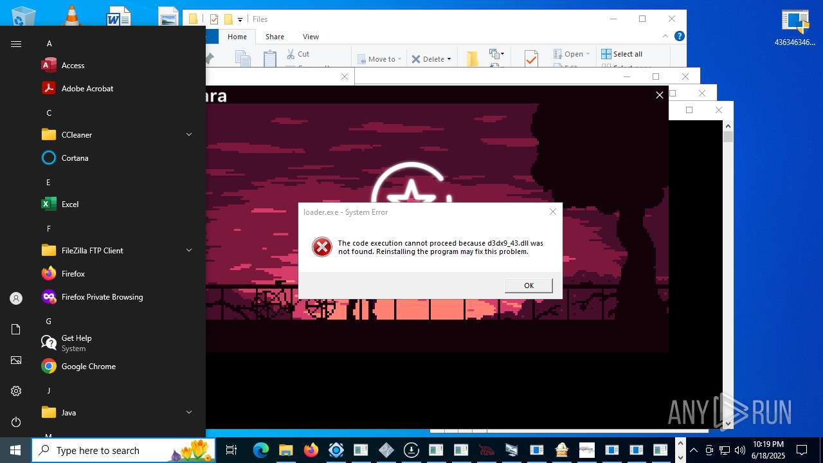Switch to the Home tab in Files window

tap(237, 37)
